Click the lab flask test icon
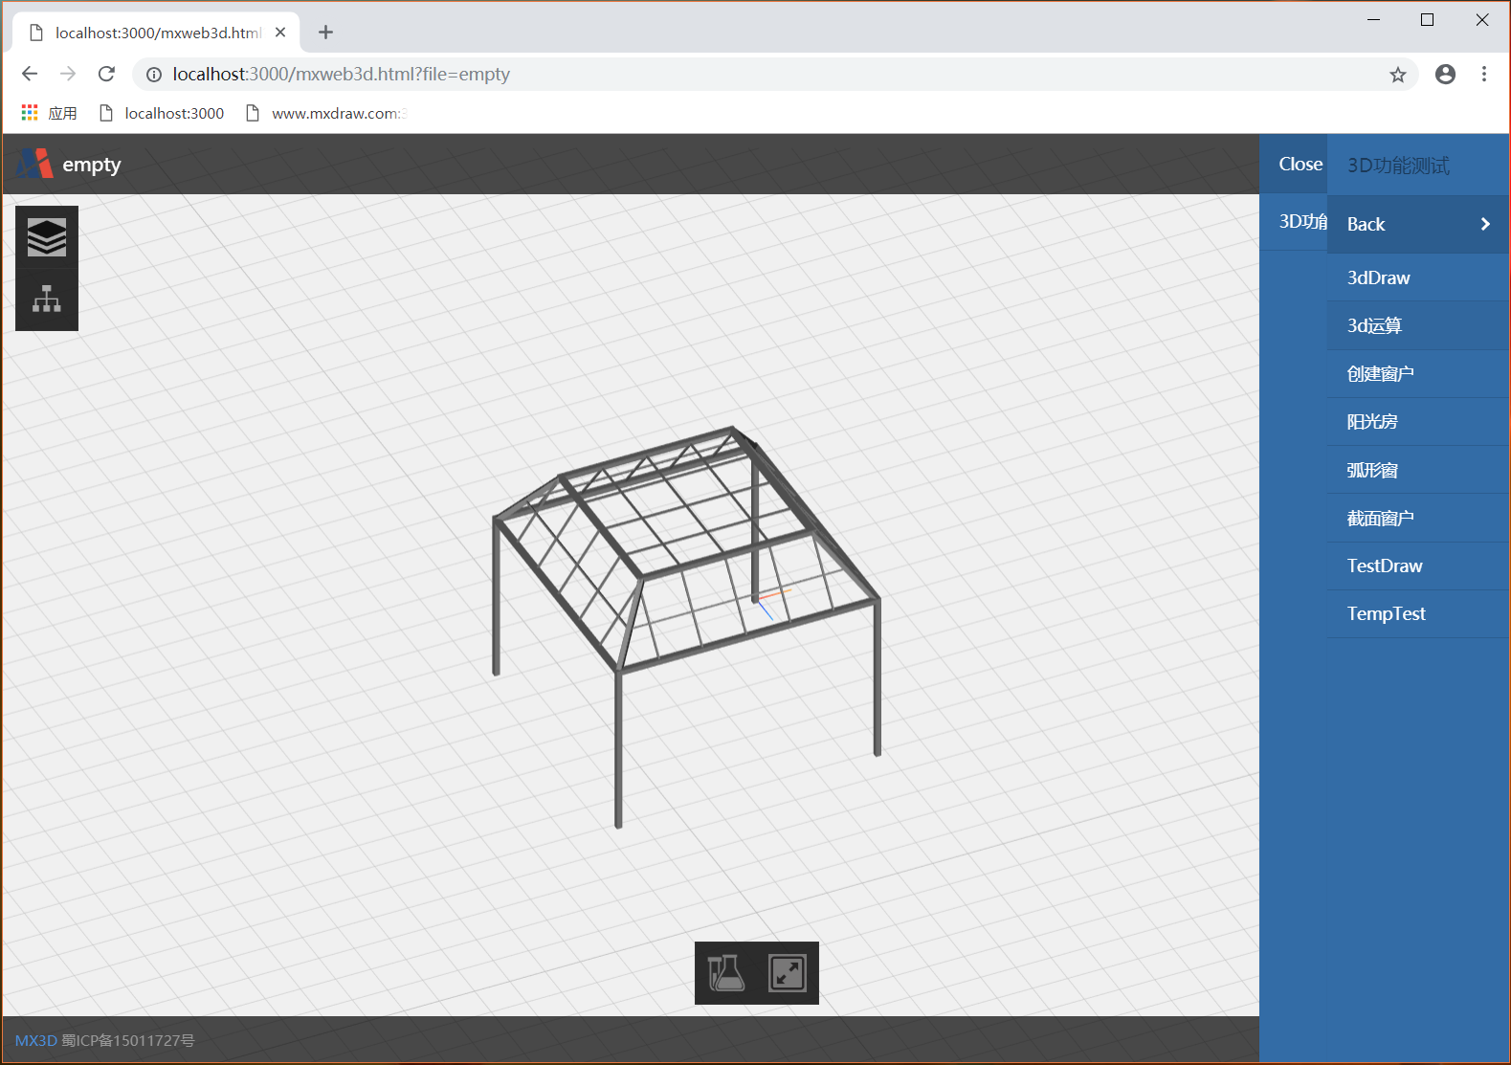Screen dimensions: 1511x1065 click(x=726, y=973)
